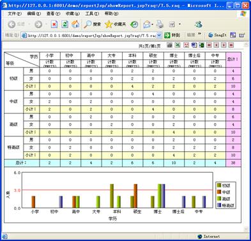251x241 pixels.
Task: Click the 搜索 search toolbar button
Action: [92, 24]
